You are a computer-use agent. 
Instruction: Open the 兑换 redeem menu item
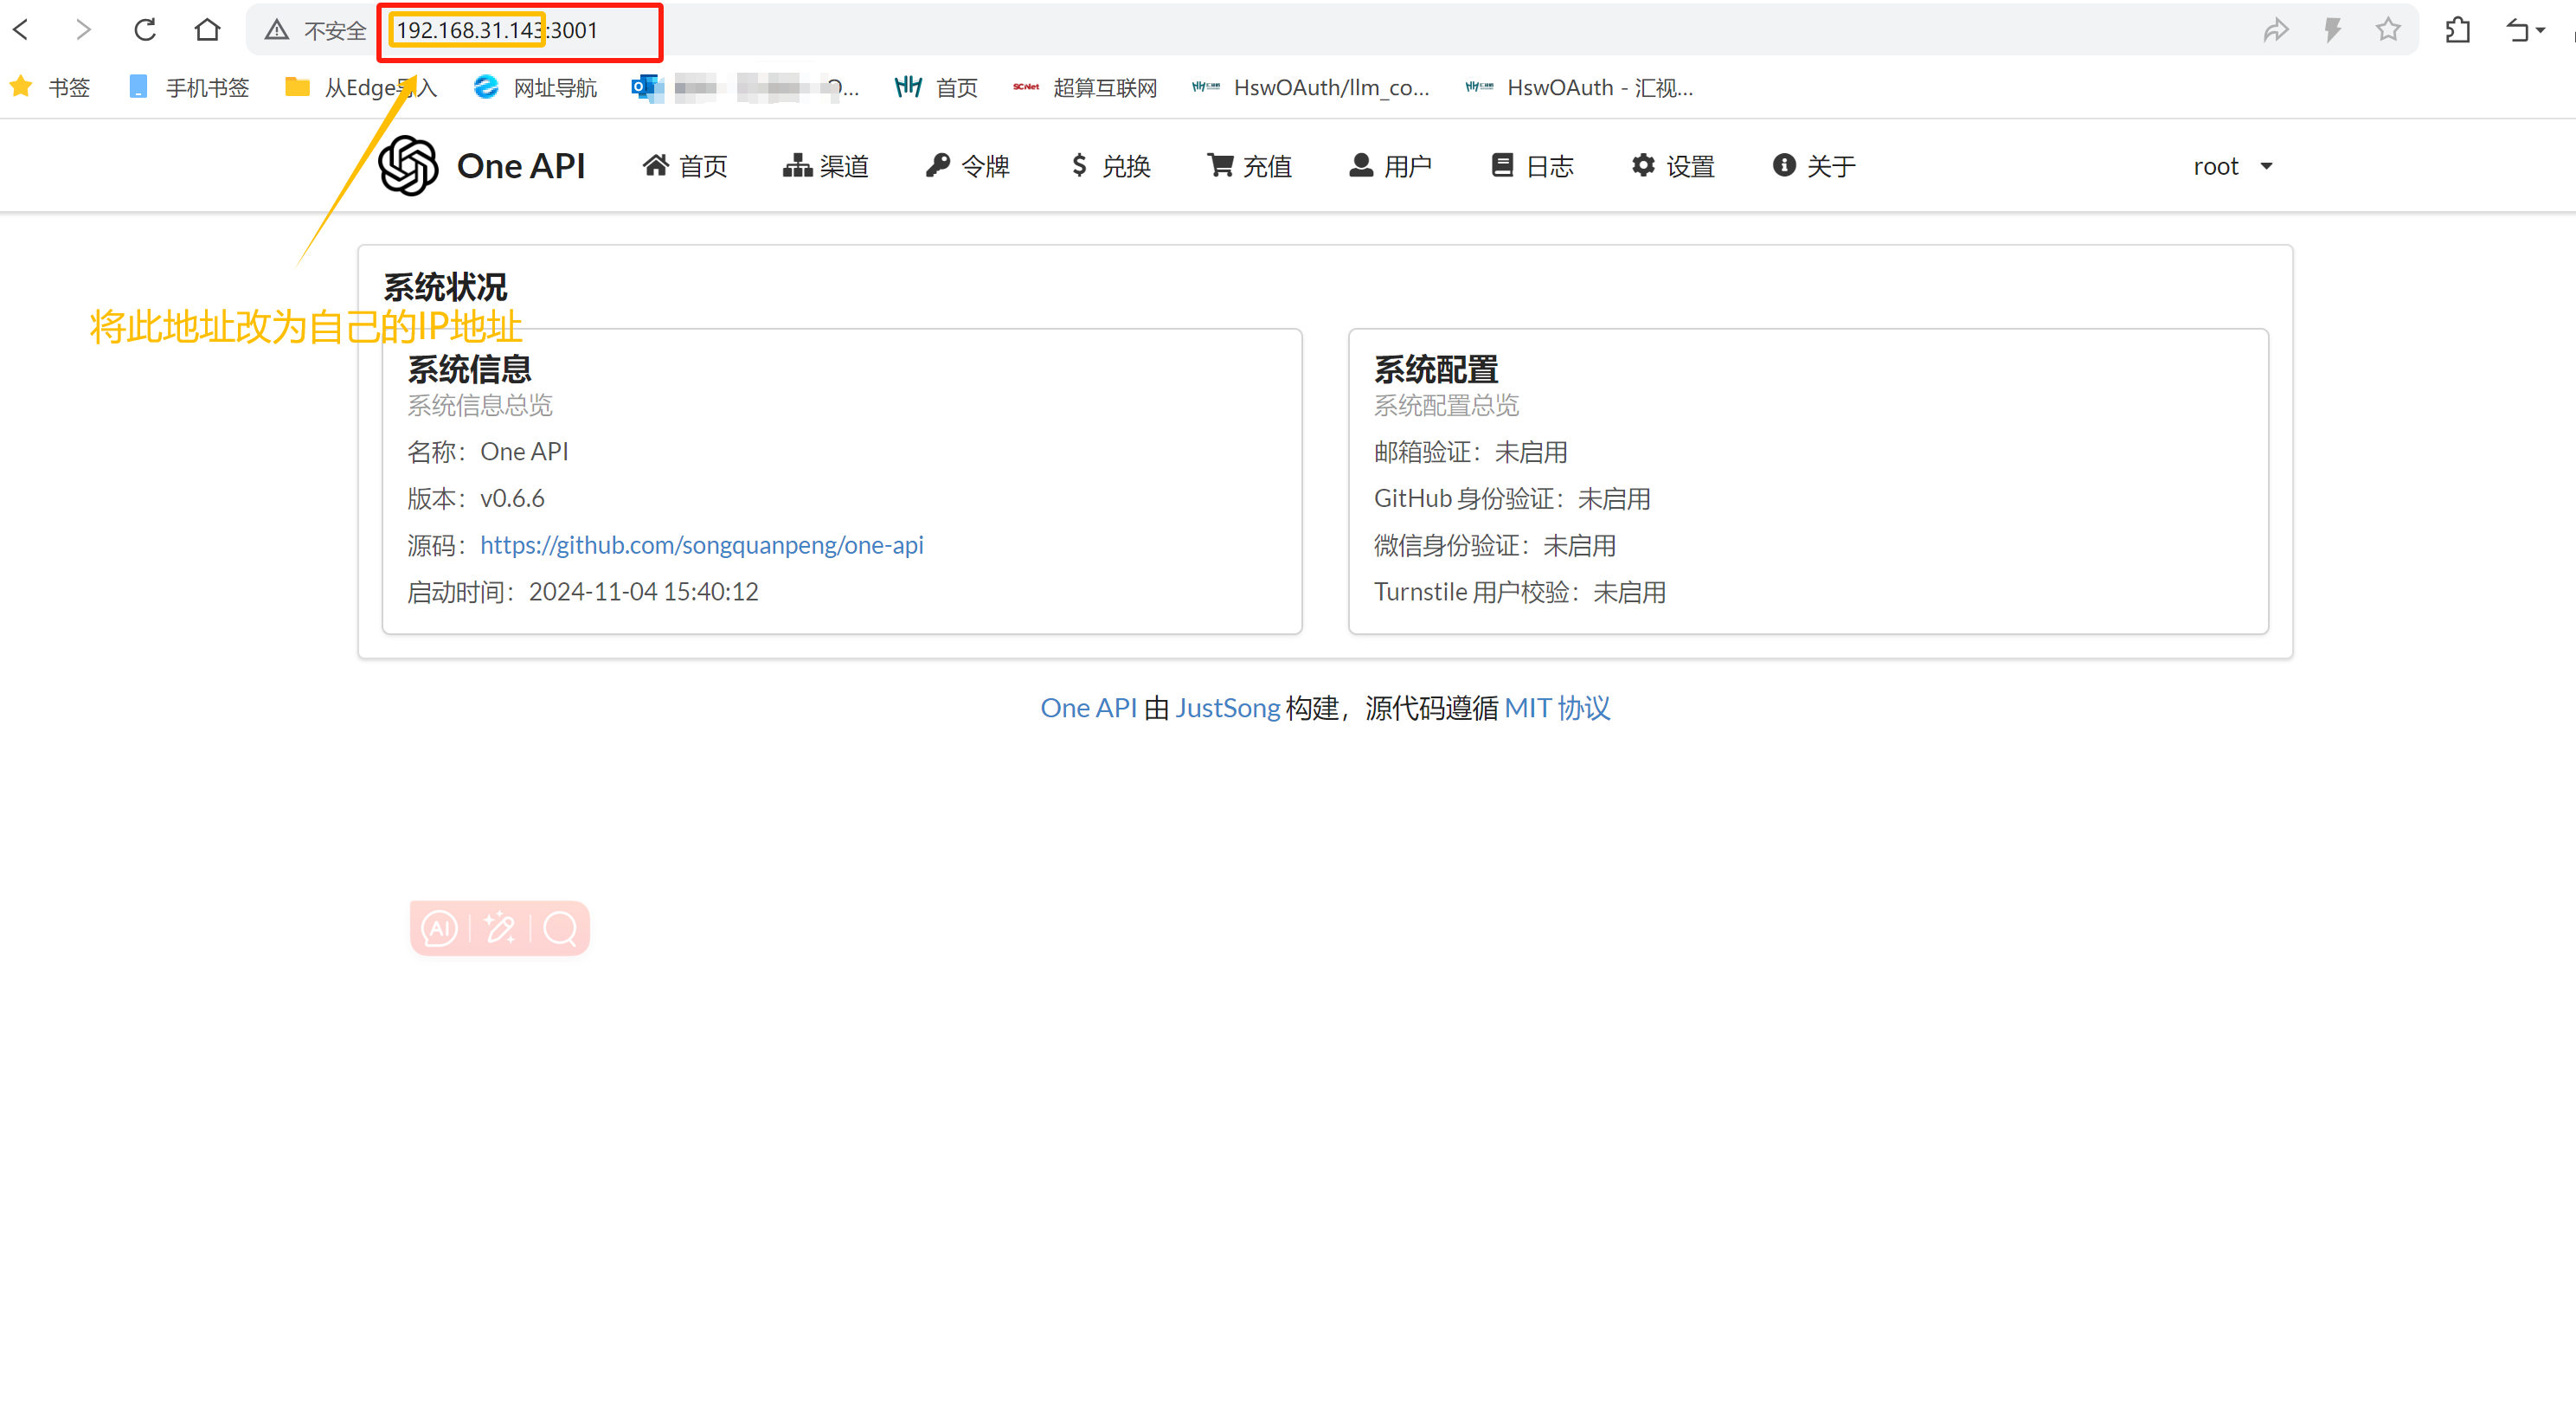pos(1110,166)
